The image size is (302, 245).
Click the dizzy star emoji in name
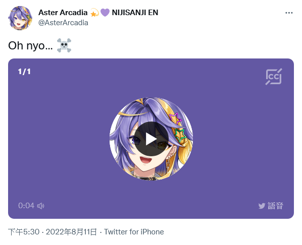pyautogui.click(x=94, y=13)
